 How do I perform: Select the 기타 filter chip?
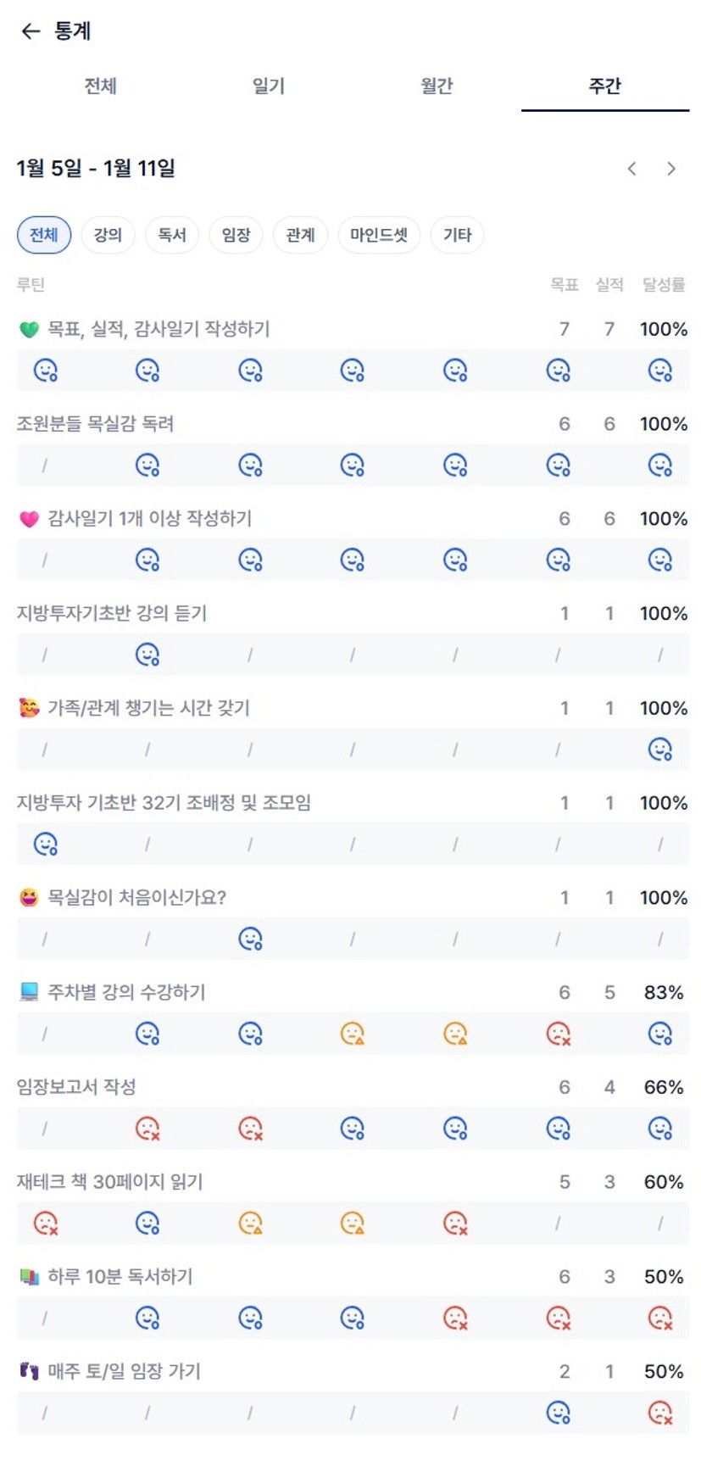[x=457, y=235]
